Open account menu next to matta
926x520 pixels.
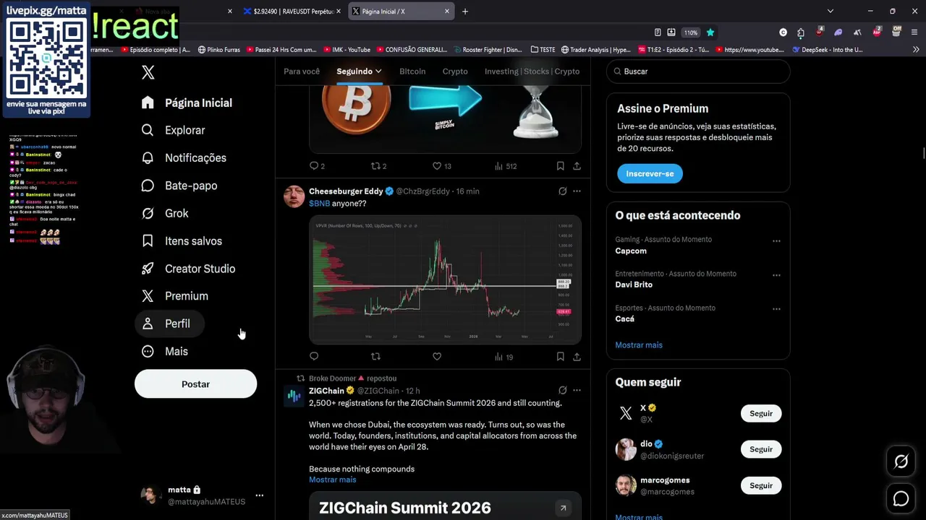(259, 495)
